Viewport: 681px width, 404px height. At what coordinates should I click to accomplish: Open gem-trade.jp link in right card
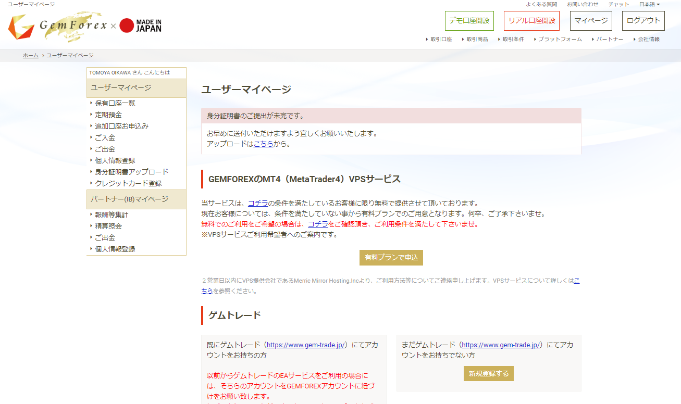pyautogui.click(x=501, y=345)
